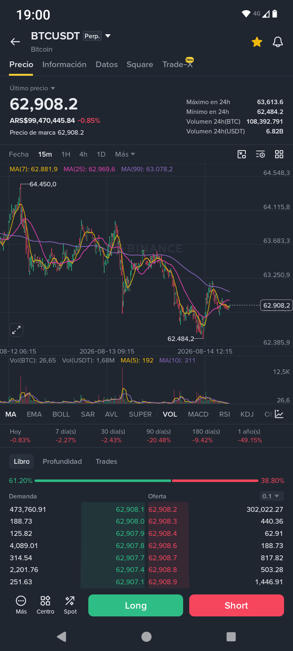Open the Más menu icon
This screenshot has width=293, height=651.
21,605
